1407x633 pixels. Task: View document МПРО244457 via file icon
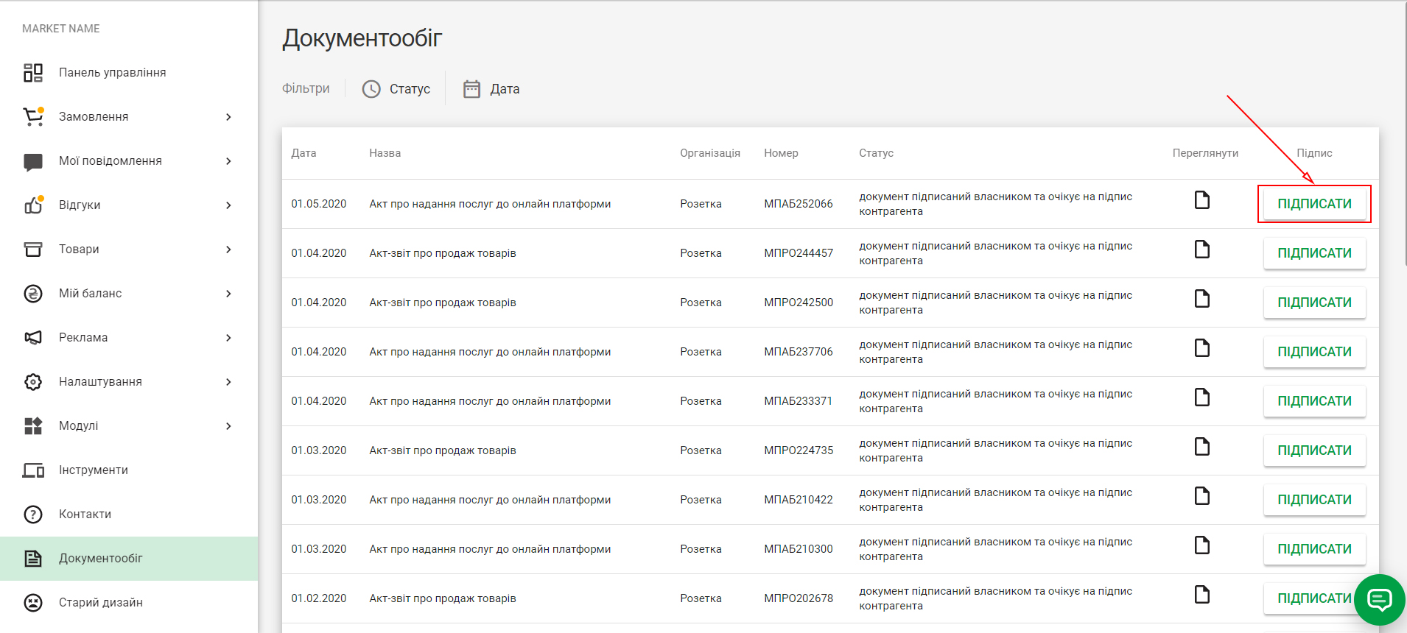tap(1202, 250)
